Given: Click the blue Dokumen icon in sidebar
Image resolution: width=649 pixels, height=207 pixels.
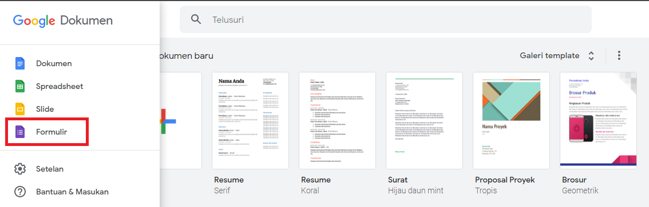Looking at the screenshot, I should (x=20, y=63).
